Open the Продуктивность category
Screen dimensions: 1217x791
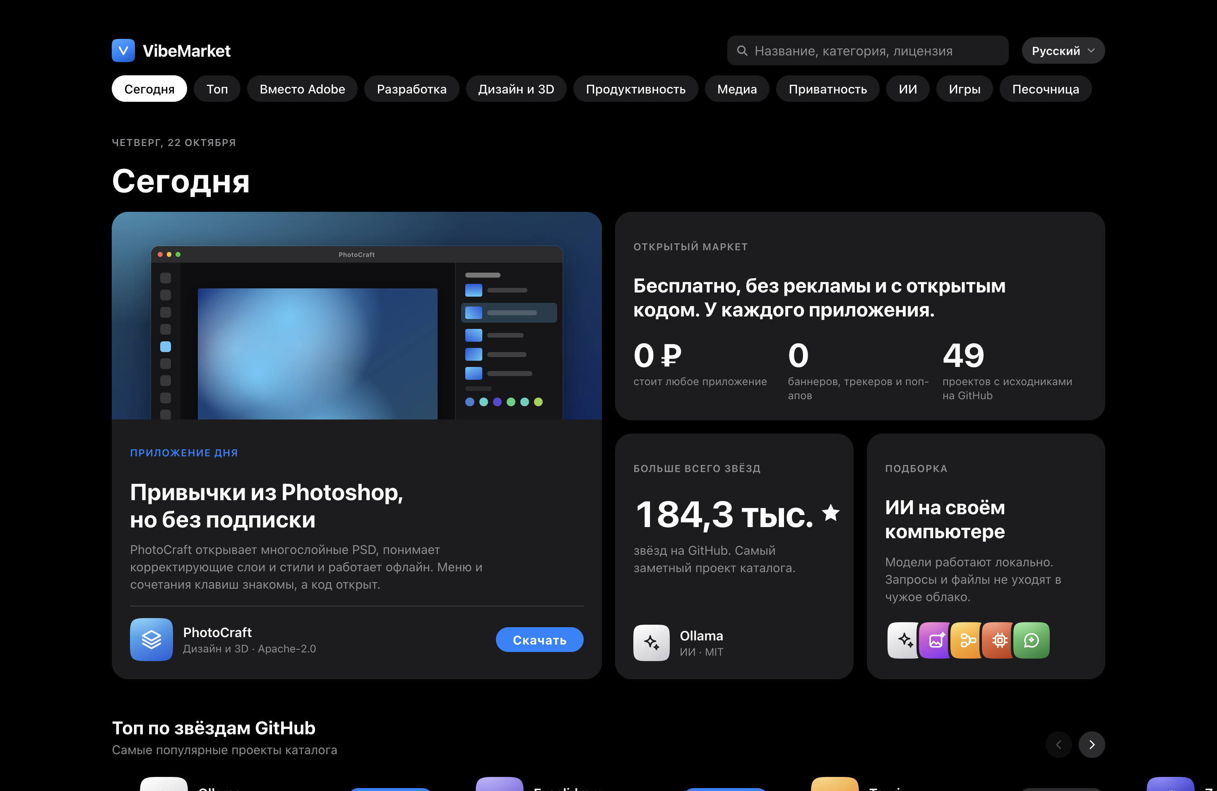635,89
